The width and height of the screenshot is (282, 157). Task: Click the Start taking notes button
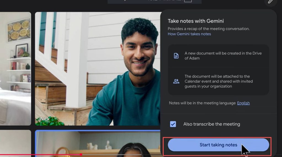coord(218,145)
